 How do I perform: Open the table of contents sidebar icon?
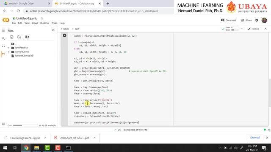coord(3,31)
